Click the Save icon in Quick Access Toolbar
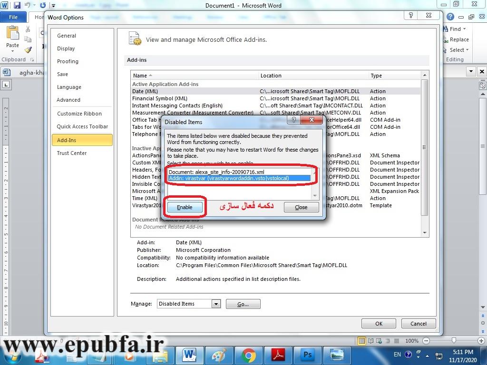This screenshot has height=365, width=487. [17, 6]
